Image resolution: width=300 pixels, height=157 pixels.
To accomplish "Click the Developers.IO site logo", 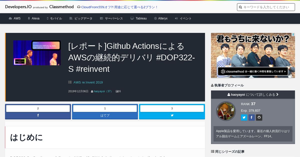I will tap(18, 7).
